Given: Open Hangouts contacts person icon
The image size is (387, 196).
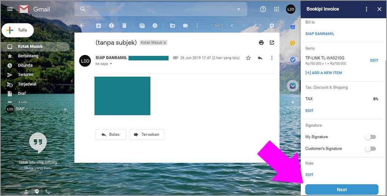Looking at the screenshot, I should [26, 192].
